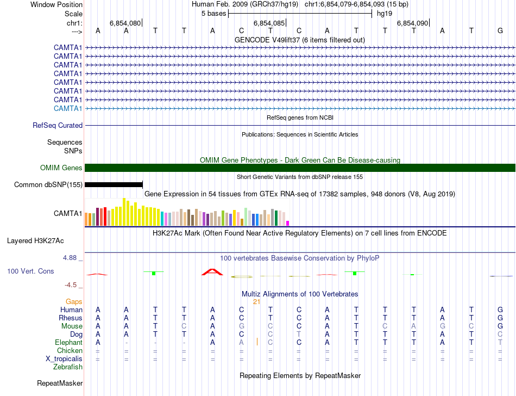This screenshot has height=396, width=516.
Task: Click the 100 Vert. Cons label
Action: (x=30, y=271)
